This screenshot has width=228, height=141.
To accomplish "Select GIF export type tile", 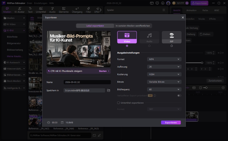I will click(x=172, y=37).
